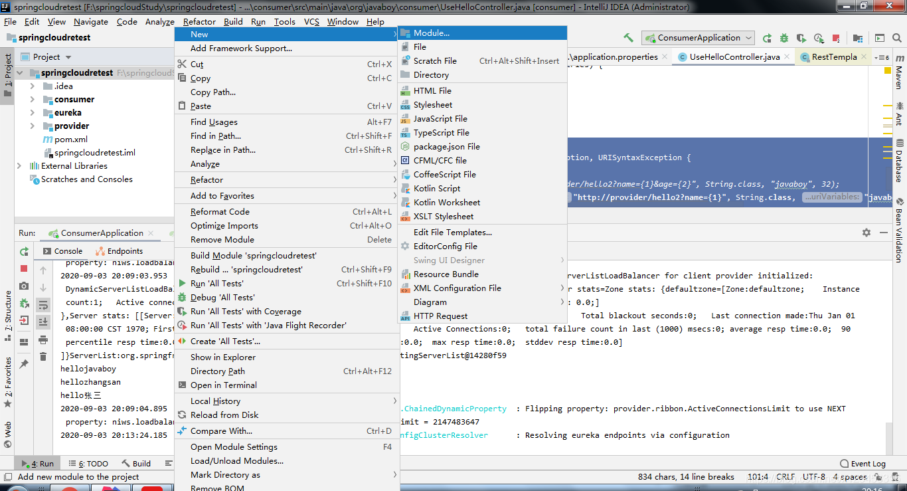
Task: Click the restore layout icon in Run panel
Action: [24, 342]
